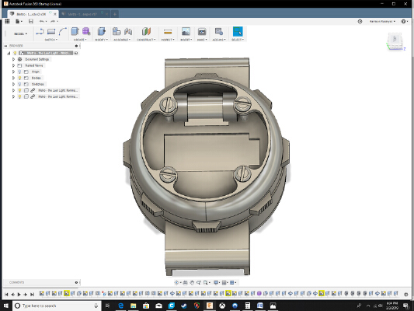The image size is (414, 311).
Task: Open the Inspect menu label
Action: click(x=168, y=40)
